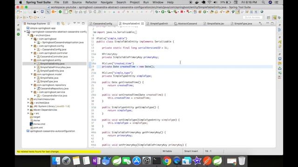Click the Open Perspective icon

click(x=268, y=18)
